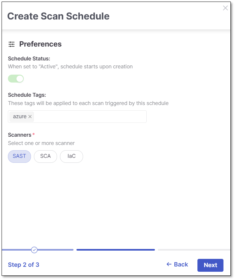
Task: Go Back to the previous step
Action: click(177, 264)
